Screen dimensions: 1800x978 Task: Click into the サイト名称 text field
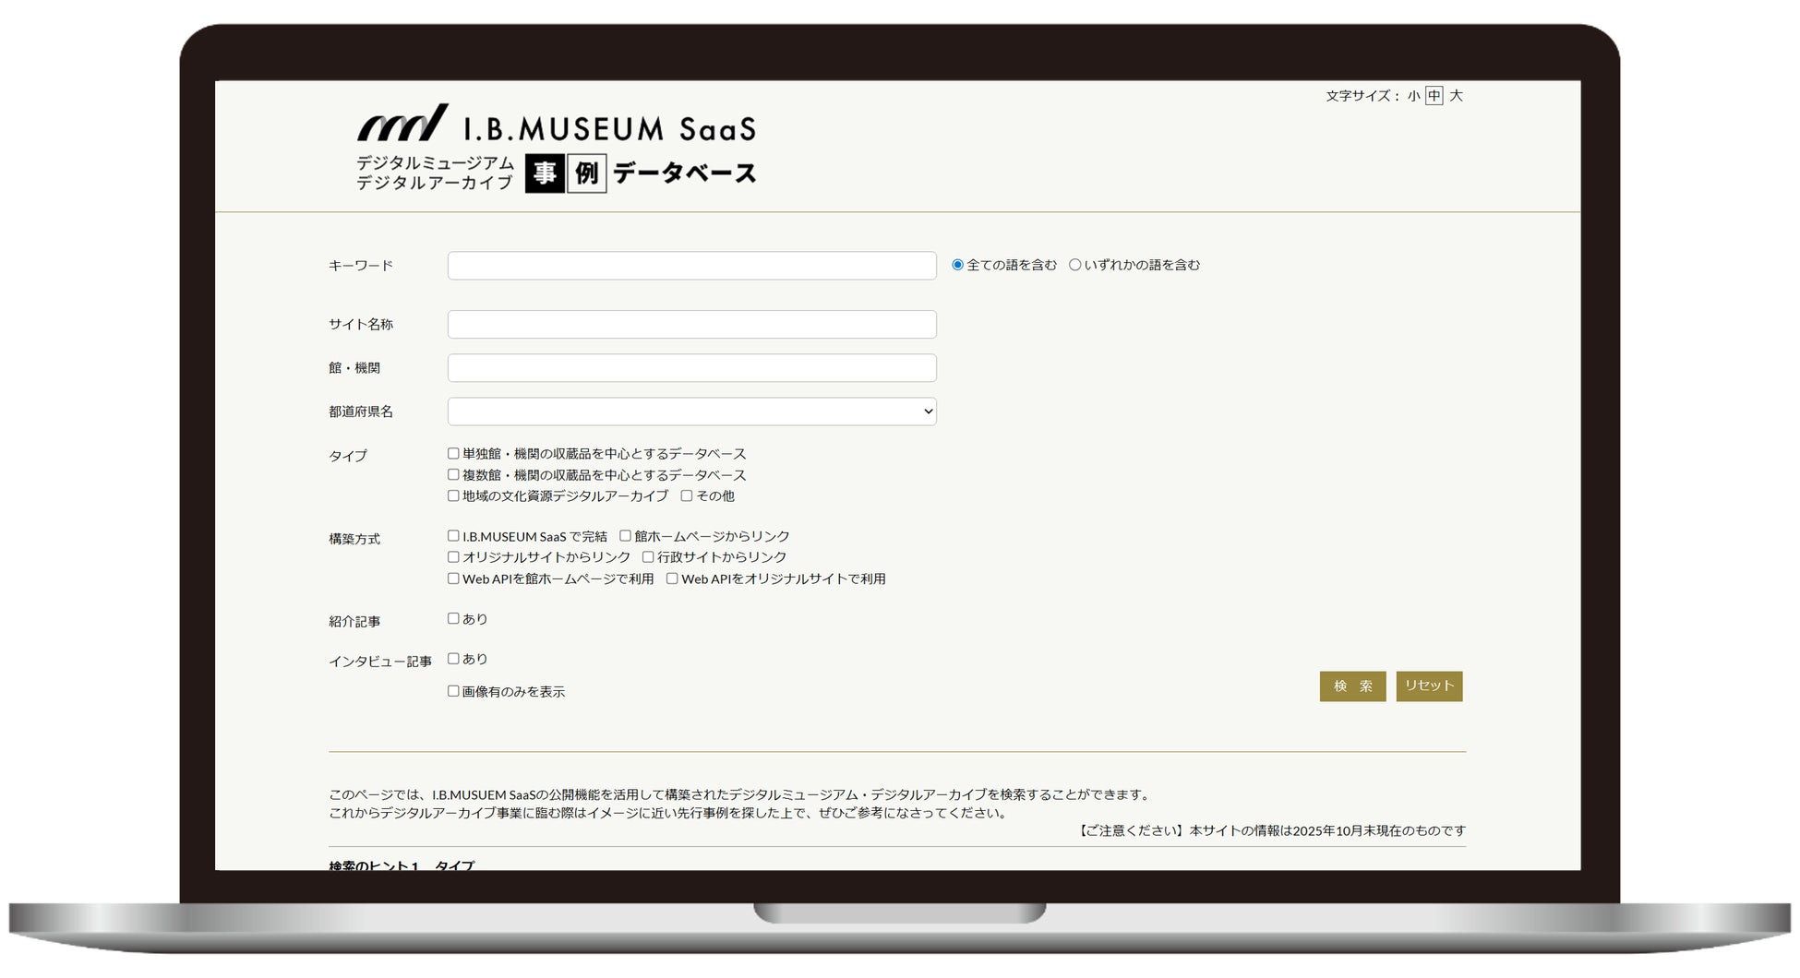691,324
